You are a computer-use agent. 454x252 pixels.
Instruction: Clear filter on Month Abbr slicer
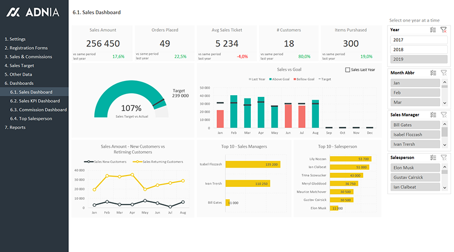(x=444, y=72)
